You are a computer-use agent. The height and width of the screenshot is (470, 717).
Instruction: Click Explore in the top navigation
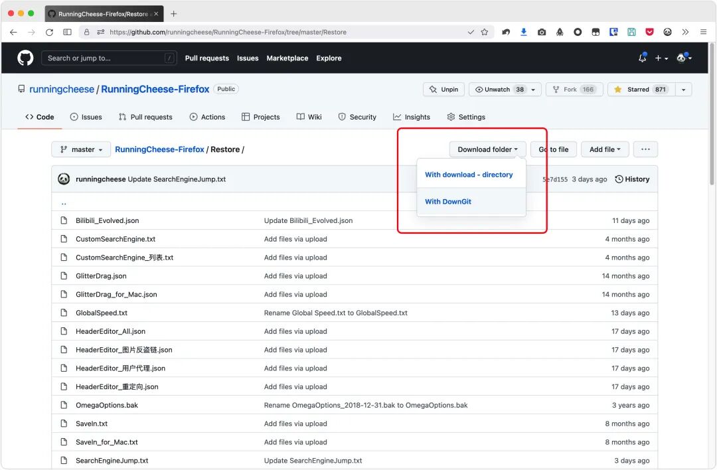click(x=329, y=58)
